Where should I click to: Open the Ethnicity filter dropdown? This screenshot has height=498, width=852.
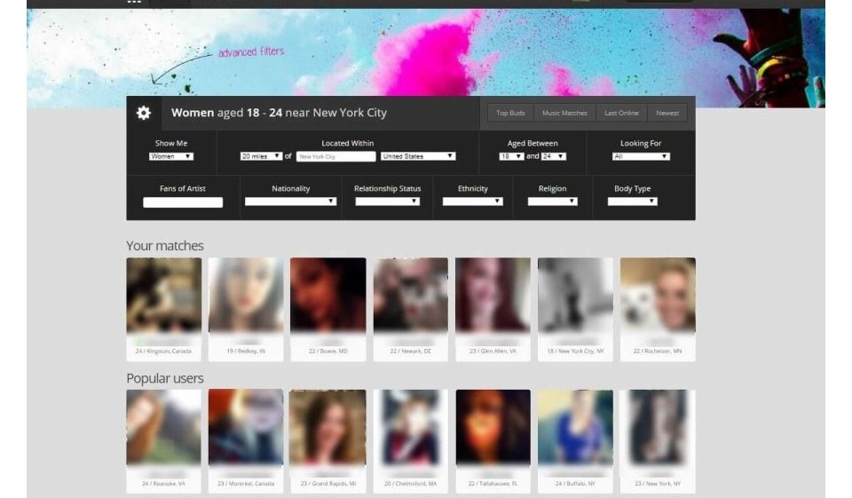(472, 202)
